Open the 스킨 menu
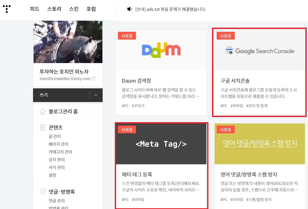 coord(74,9)
